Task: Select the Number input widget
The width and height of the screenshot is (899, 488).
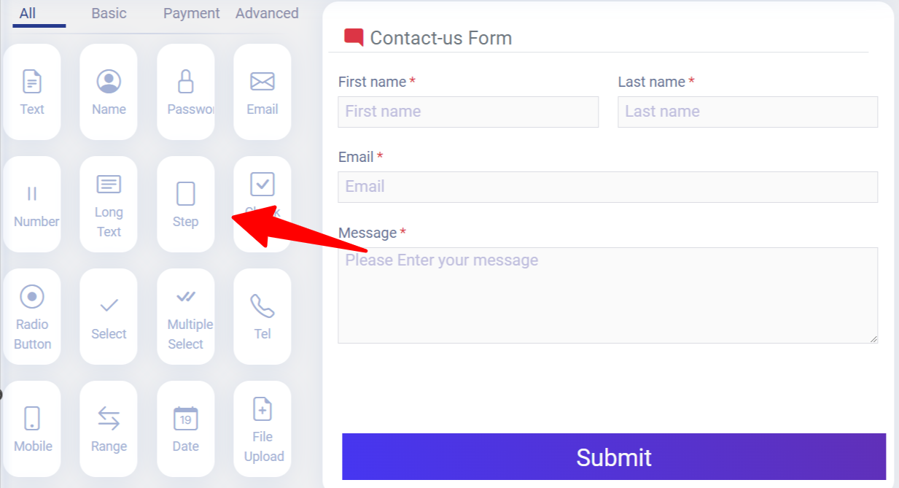Action: (32, 204)
